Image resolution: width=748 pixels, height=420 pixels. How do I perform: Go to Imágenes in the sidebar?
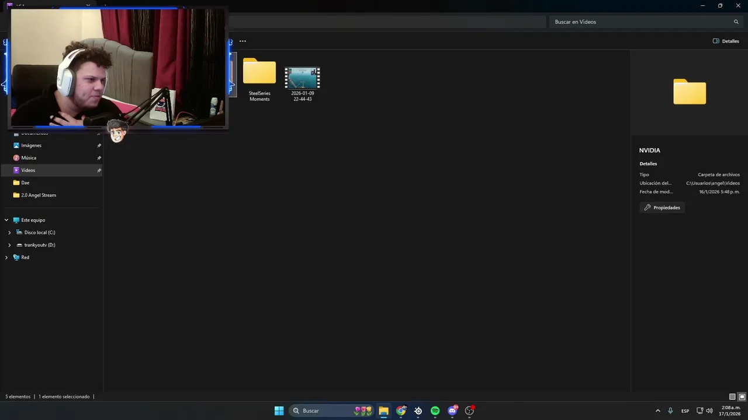pos(52,145)
